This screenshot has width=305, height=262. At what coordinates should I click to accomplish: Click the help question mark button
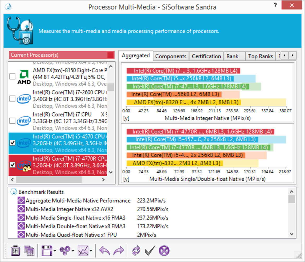[x=275, y=5]
